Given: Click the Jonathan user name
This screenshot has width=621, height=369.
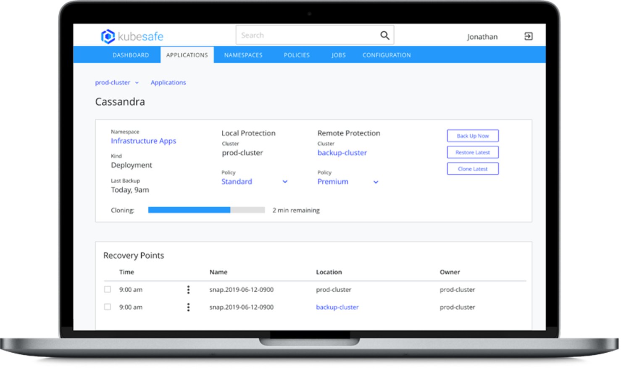Looking at the screenshot, I should tap(482, 37).
